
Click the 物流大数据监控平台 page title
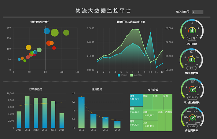tap(103, 11)
